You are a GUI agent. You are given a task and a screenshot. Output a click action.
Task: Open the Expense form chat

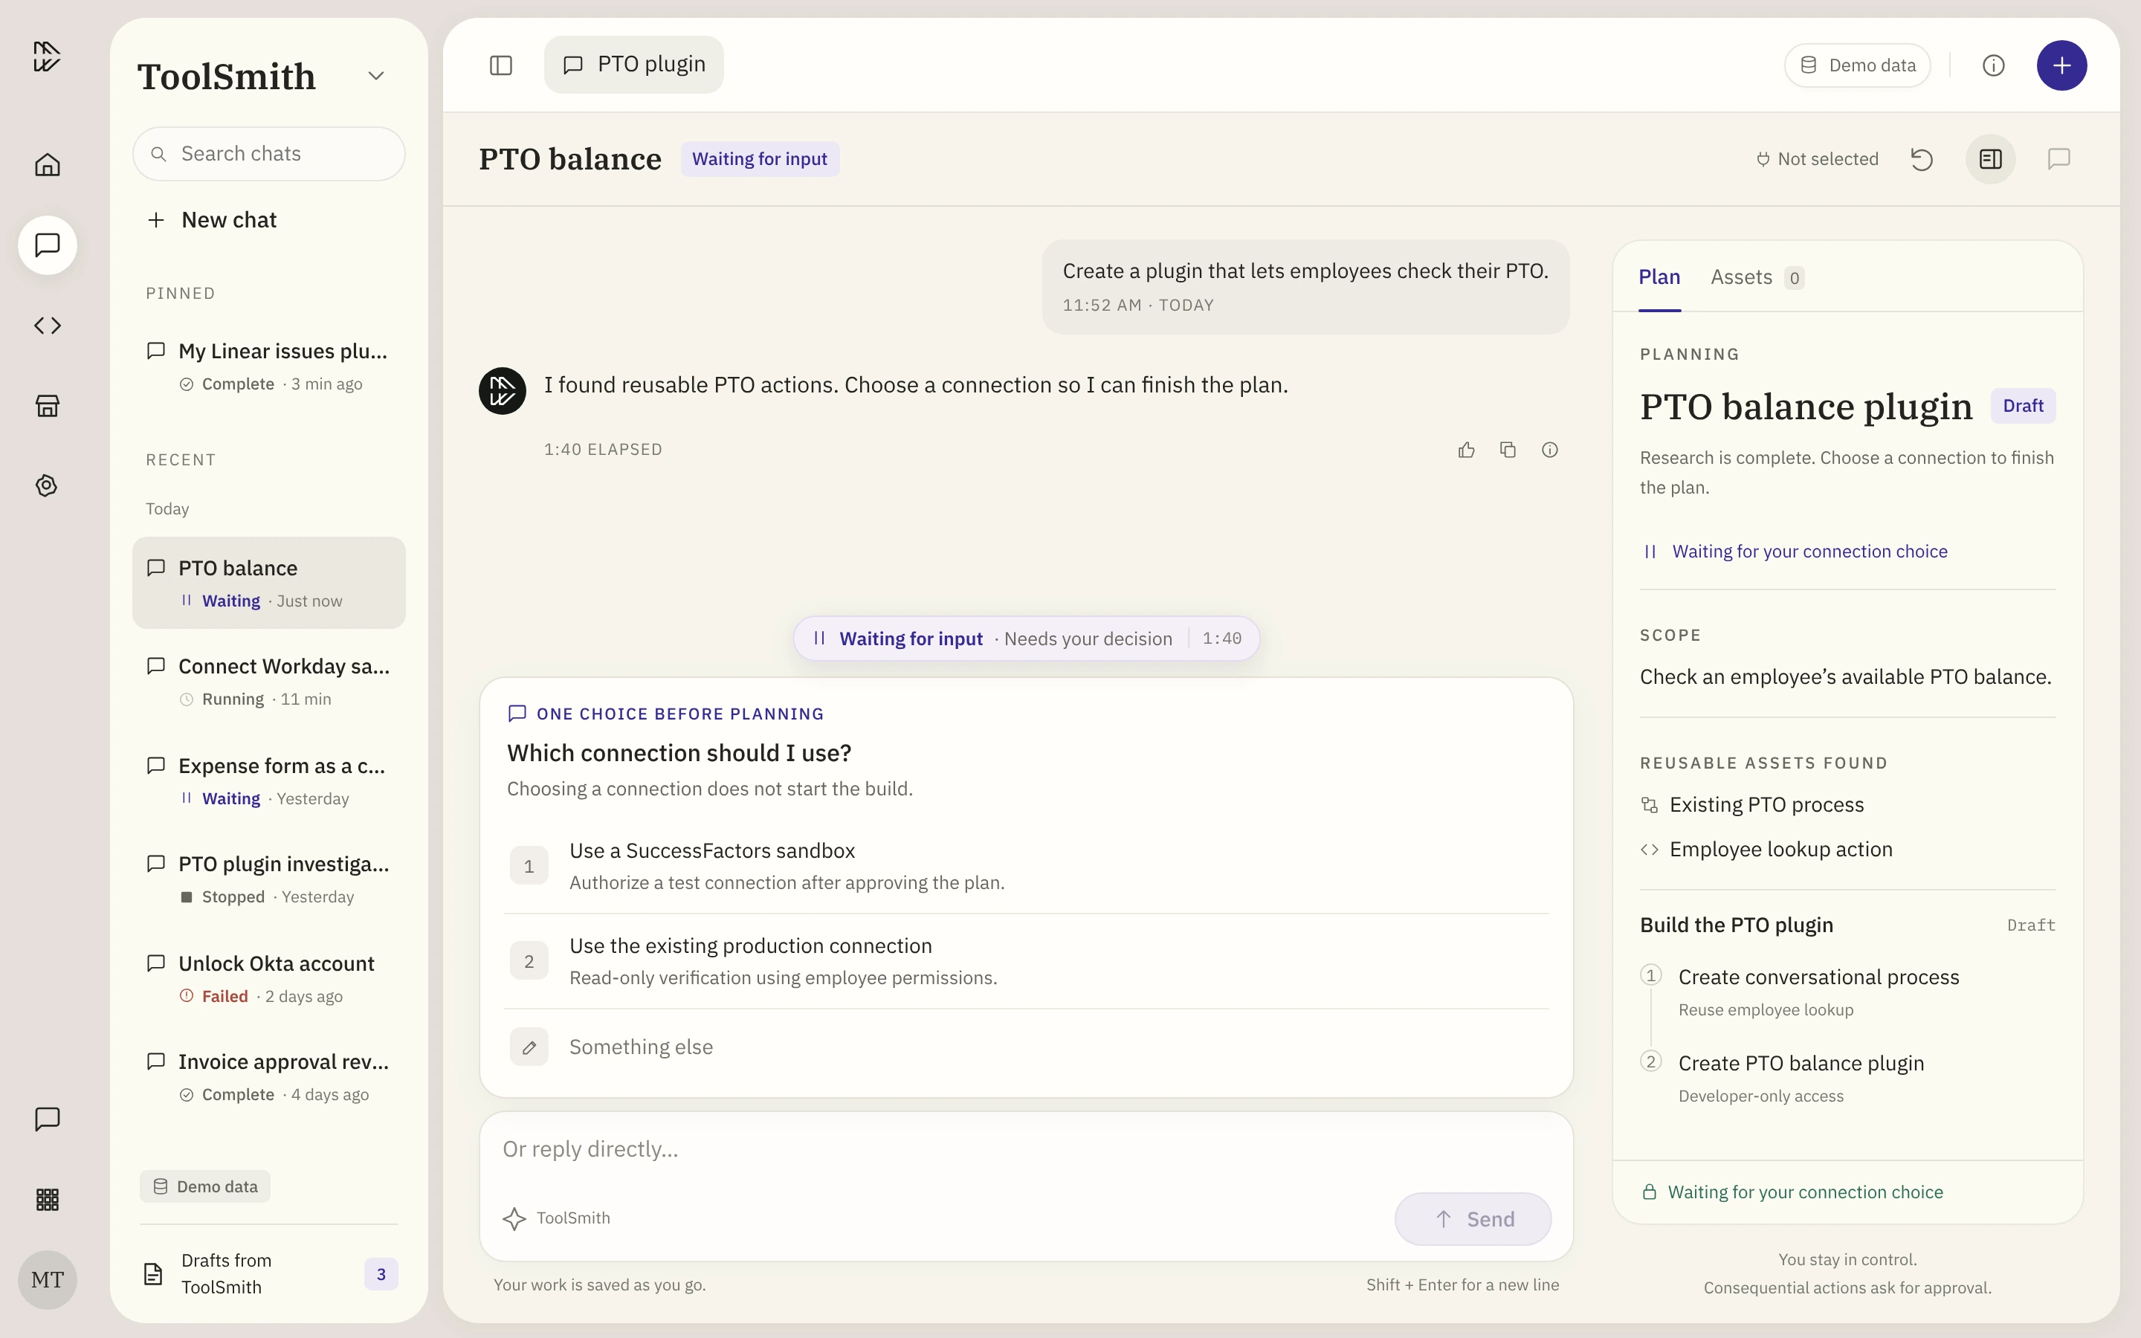tap(269, 780)
